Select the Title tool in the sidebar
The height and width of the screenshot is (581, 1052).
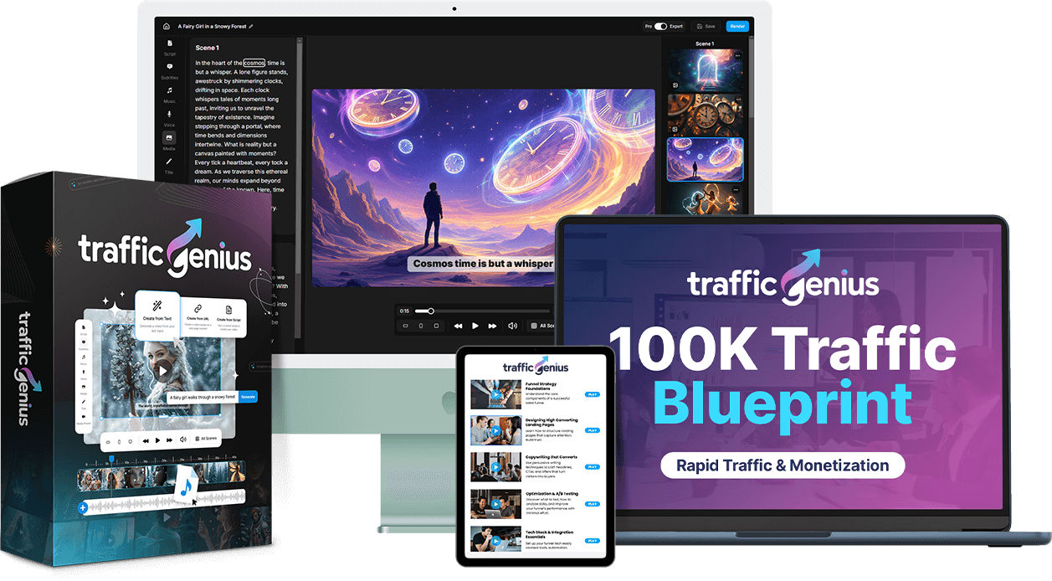(168, 162)
